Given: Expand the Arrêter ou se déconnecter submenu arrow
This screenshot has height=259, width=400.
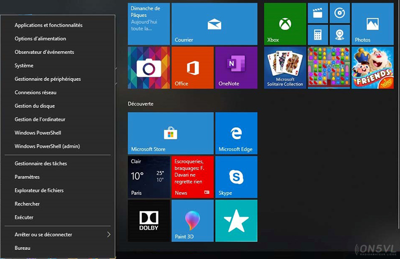Looking at the screenshot, I should point(108,234).
